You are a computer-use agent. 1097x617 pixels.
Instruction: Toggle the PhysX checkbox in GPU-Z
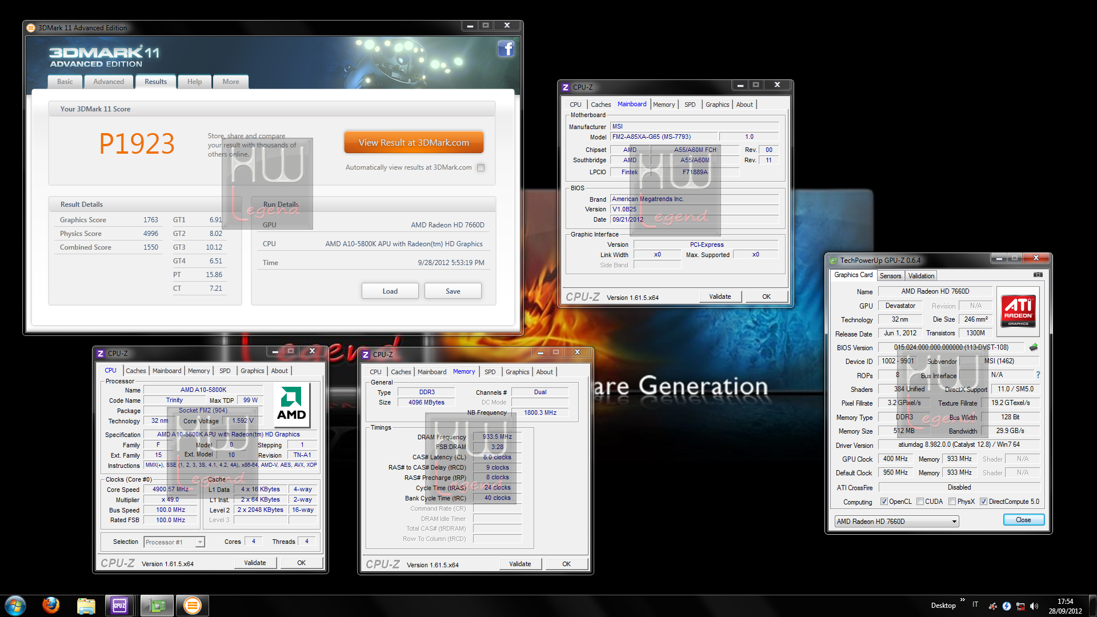tap(952, 502)
